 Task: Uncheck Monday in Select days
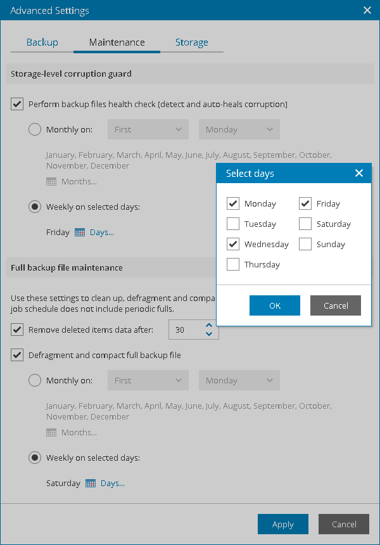tap(233, 204)
